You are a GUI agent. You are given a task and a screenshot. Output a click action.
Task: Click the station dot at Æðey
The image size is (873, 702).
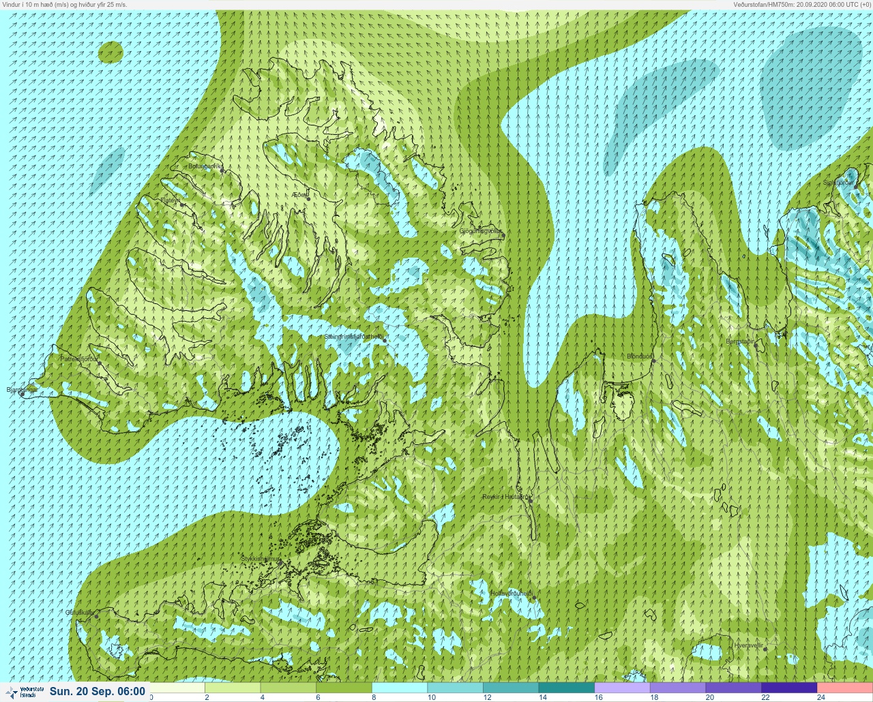pos(308,198)
